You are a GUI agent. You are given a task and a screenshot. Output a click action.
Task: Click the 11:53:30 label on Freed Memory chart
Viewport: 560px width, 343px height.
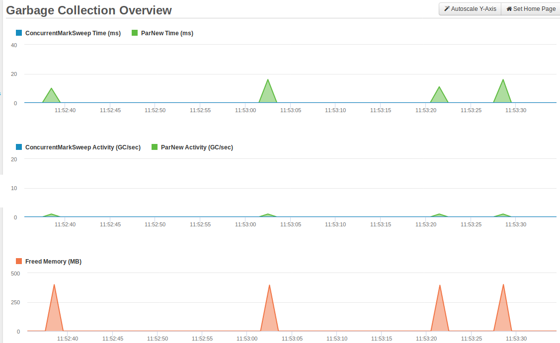pyautogui.click(x=516, y=339)
